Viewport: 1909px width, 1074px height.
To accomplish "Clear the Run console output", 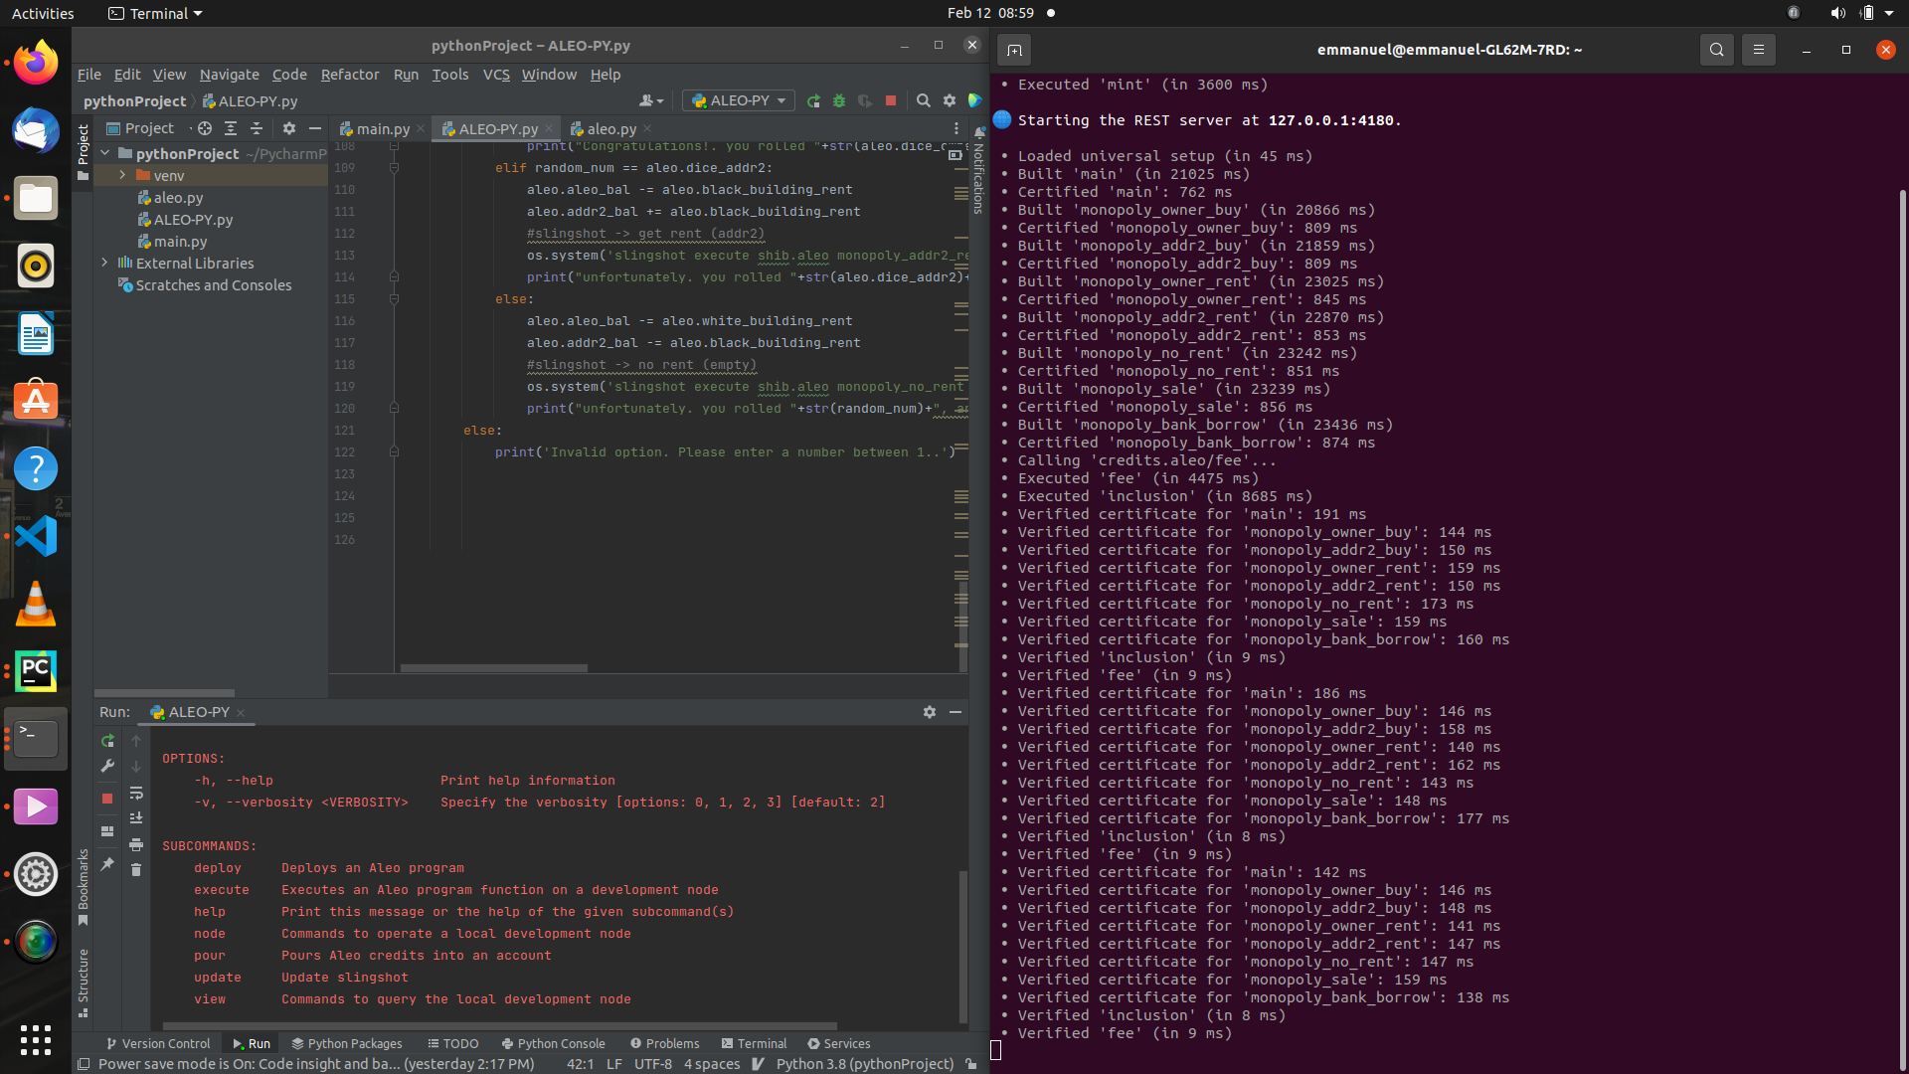I will pos(136,871).
